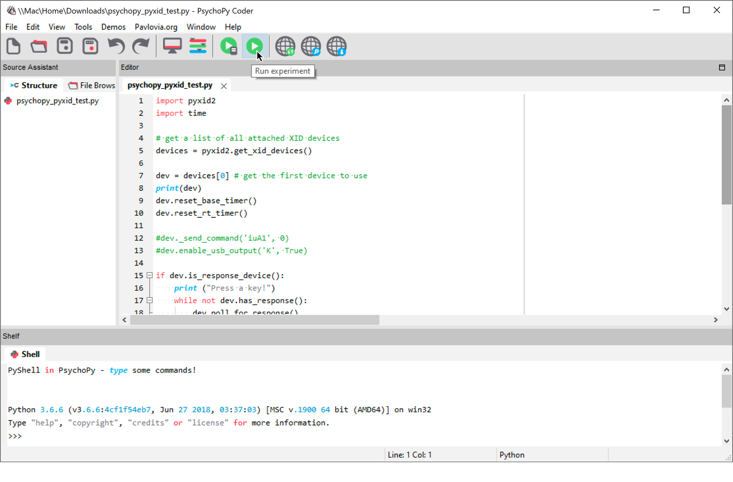The width and height of the screenshot is (733, 482).
Task: Open the Demos menu
Action: [x=113, y=27]
